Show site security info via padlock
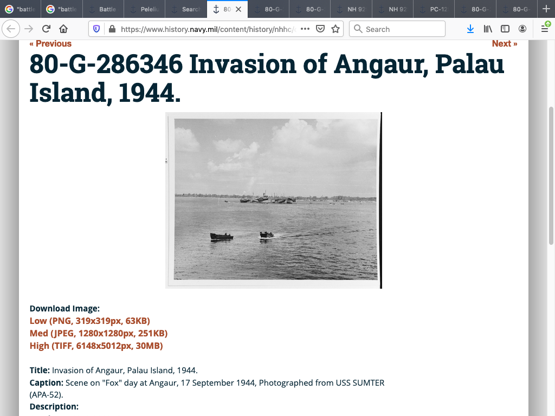The height and width of the screenshot is (416, 555). coord(112,29)
